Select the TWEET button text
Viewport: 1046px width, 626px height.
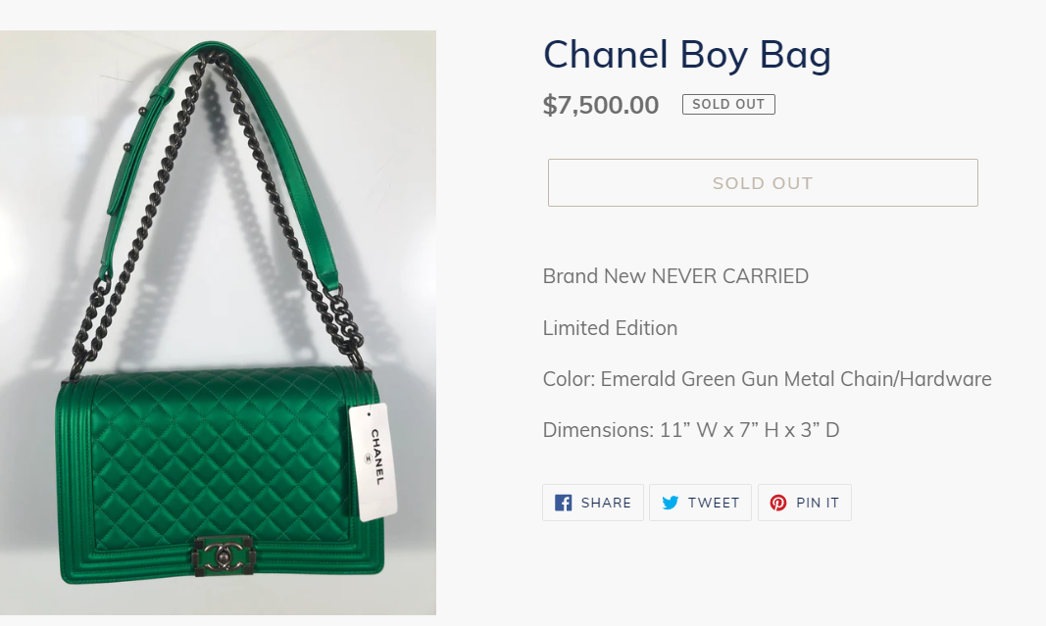(x=713, y=503)
